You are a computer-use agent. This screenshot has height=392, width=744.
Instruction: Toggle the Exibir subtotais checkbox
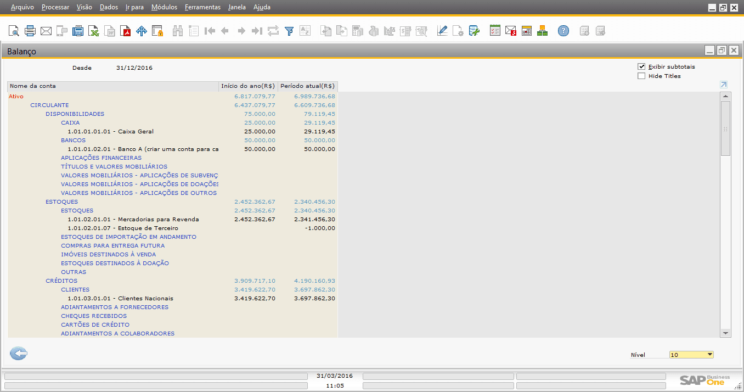pos(641,66)
